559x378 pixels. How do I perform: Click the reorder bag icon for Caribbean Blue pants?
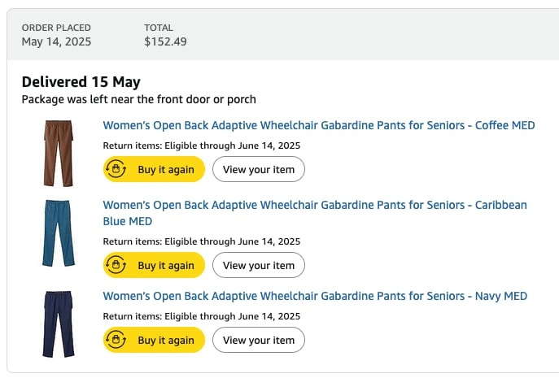pyautogui.click(x=116, y=265)
